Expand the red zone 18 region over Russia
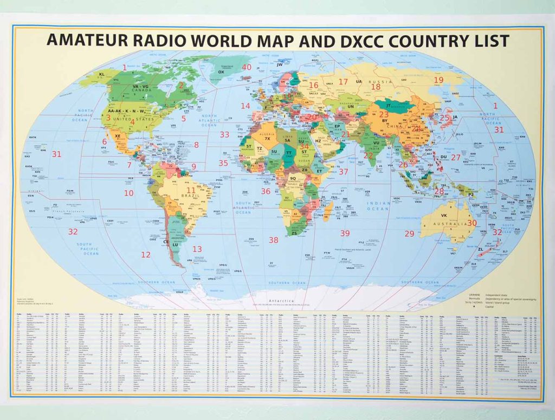This screenshot has width=555, height=420. click(x=375, y=86)
